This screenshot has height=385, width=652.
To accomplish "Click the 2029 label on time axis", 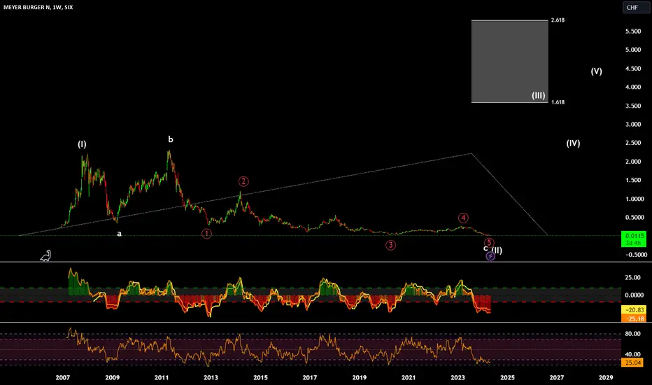I will [605, 377].
